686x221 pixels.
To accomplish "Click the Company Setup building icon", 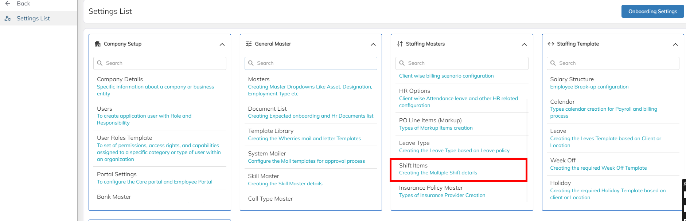I will point(98,44).
